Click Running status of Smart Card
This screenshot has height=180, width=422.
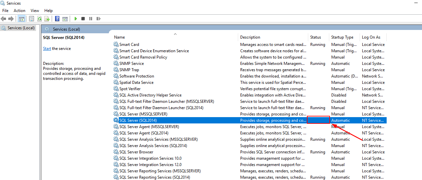click(x=318, y=45)
